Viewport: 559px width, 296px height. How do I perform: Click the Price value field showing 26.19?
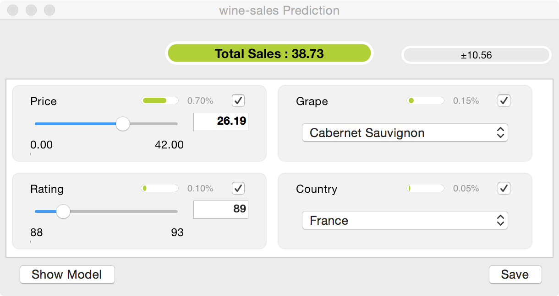221,122
